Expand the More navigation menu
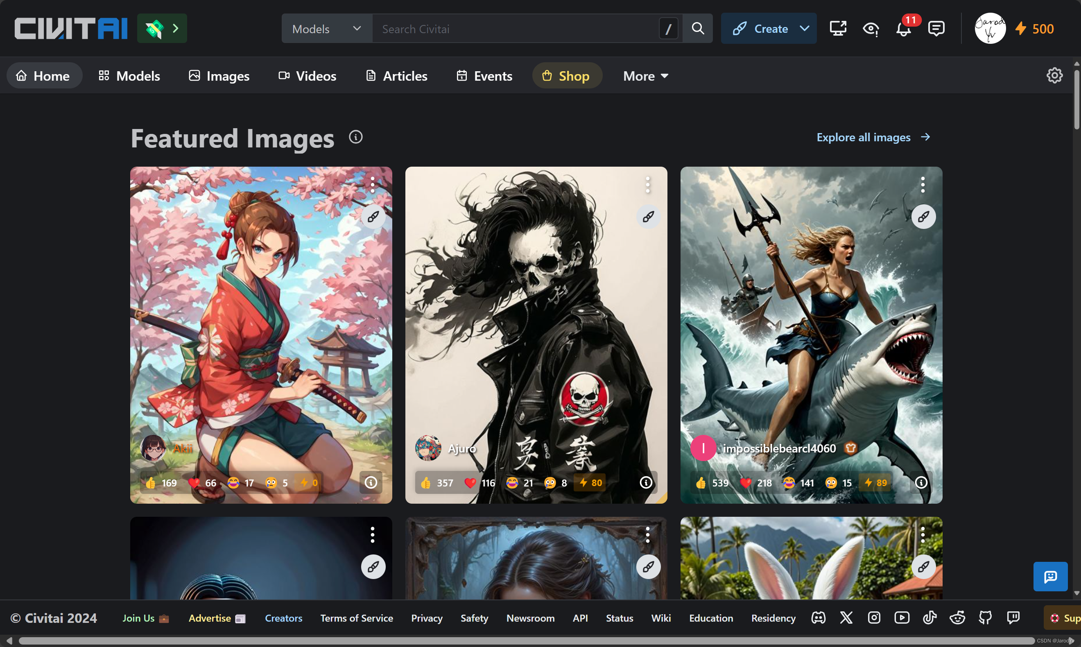Image resolution: width=1081 pixels, height=647 pixels. click(645, 76)
